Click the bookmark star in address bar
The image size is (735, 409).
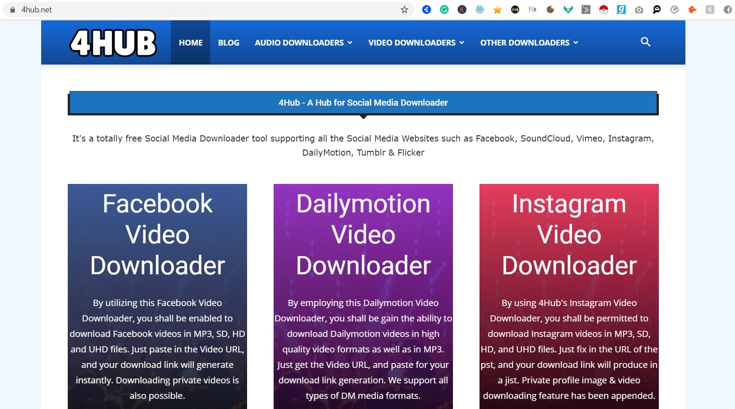click(x=404, y=10)
